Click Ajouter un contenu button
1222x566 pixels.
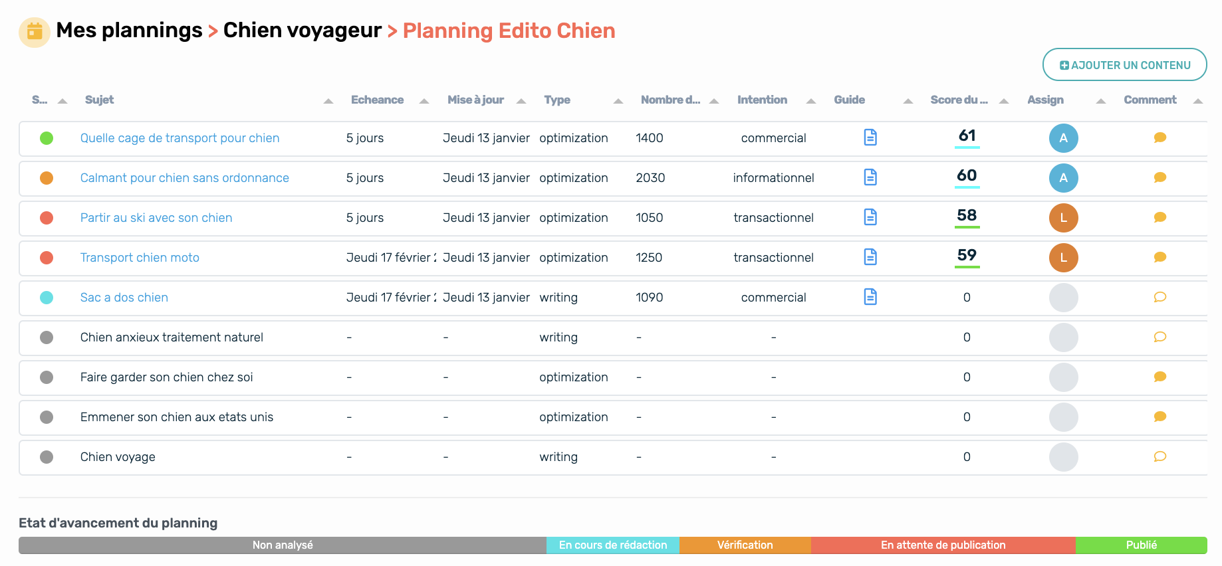(x=1125, y=64)
